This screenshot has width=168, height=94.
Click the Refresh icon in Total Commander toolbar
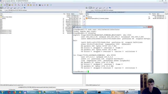(1, 5)
